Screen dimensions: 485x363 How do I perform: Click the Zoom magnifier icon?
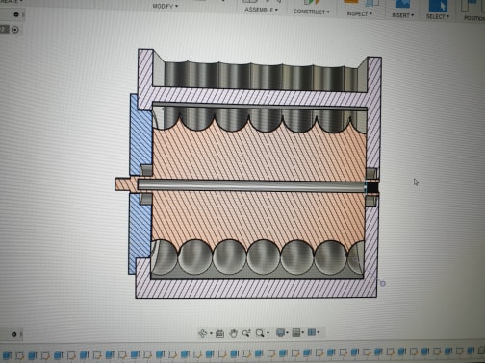pyautogui.click(x=260, y=333)
